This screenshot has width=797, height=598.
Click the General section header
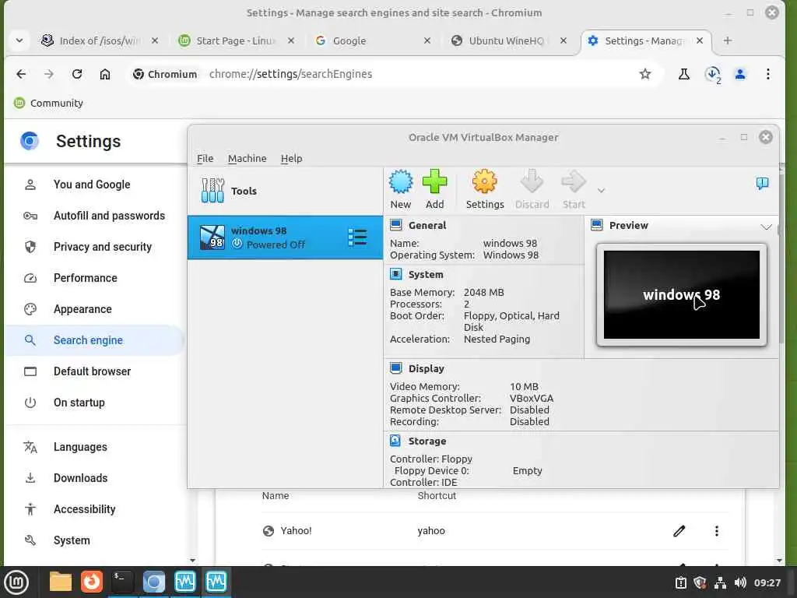click(x=427, y=225)
